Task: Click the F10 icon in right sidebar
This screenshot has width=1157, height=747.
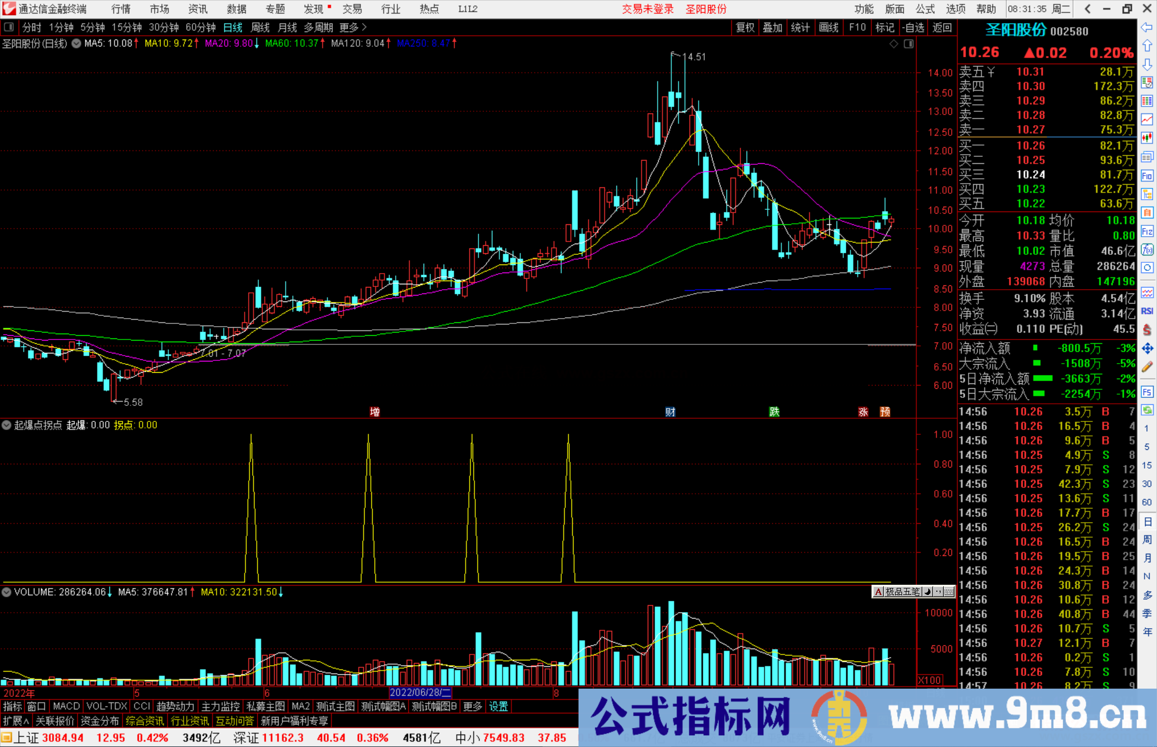Action: point(1147,176)
